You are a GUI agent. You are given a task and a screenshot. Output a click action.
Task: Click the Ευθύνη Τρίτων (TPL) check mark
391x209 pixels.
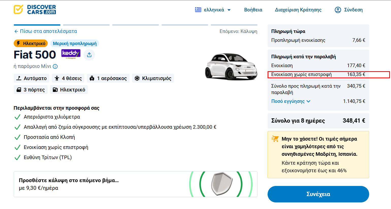tap(17, 158)
